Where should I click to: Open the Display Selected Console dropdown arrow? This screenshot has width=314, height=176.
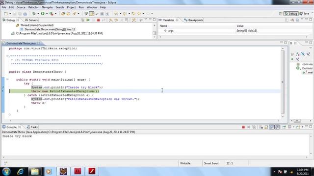293,127
